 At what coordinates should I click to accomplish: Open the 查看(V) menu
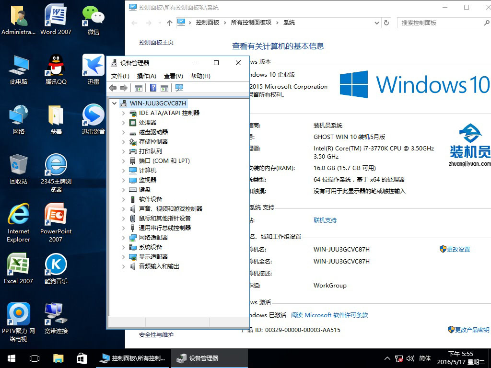[x=173, y=76]
